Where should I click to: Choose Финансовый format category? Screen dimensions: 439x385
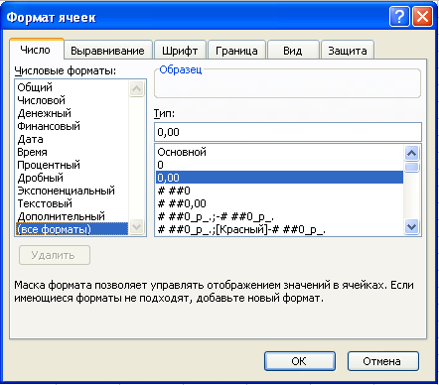point(72,126)
